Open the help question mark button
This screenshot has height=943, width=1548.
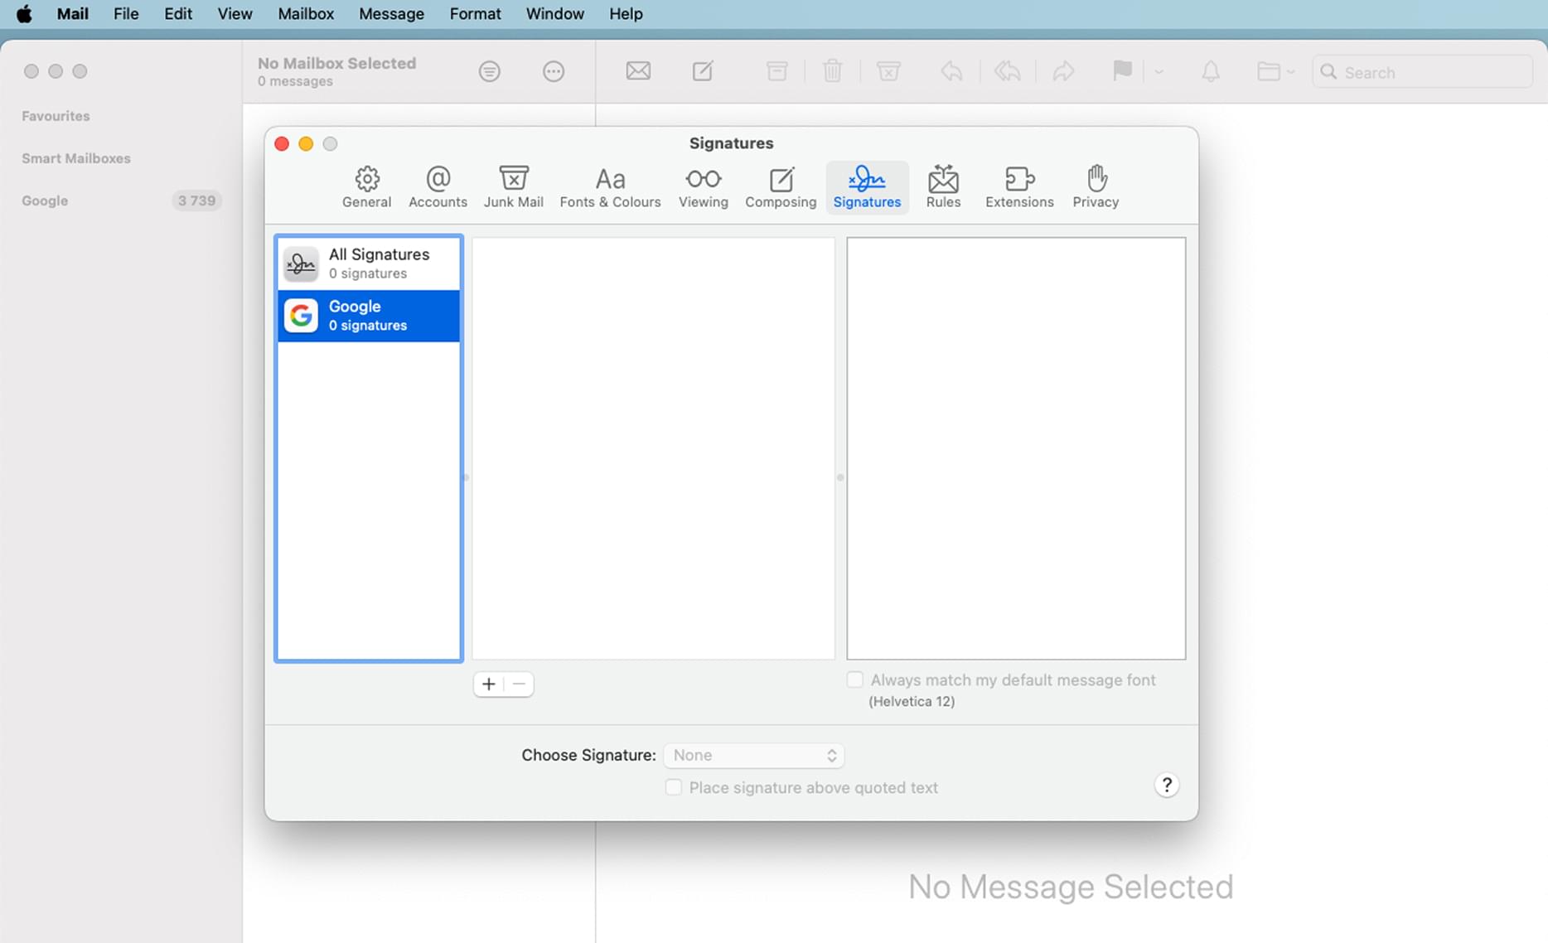pyautogui.click(x=1166, y=785)
